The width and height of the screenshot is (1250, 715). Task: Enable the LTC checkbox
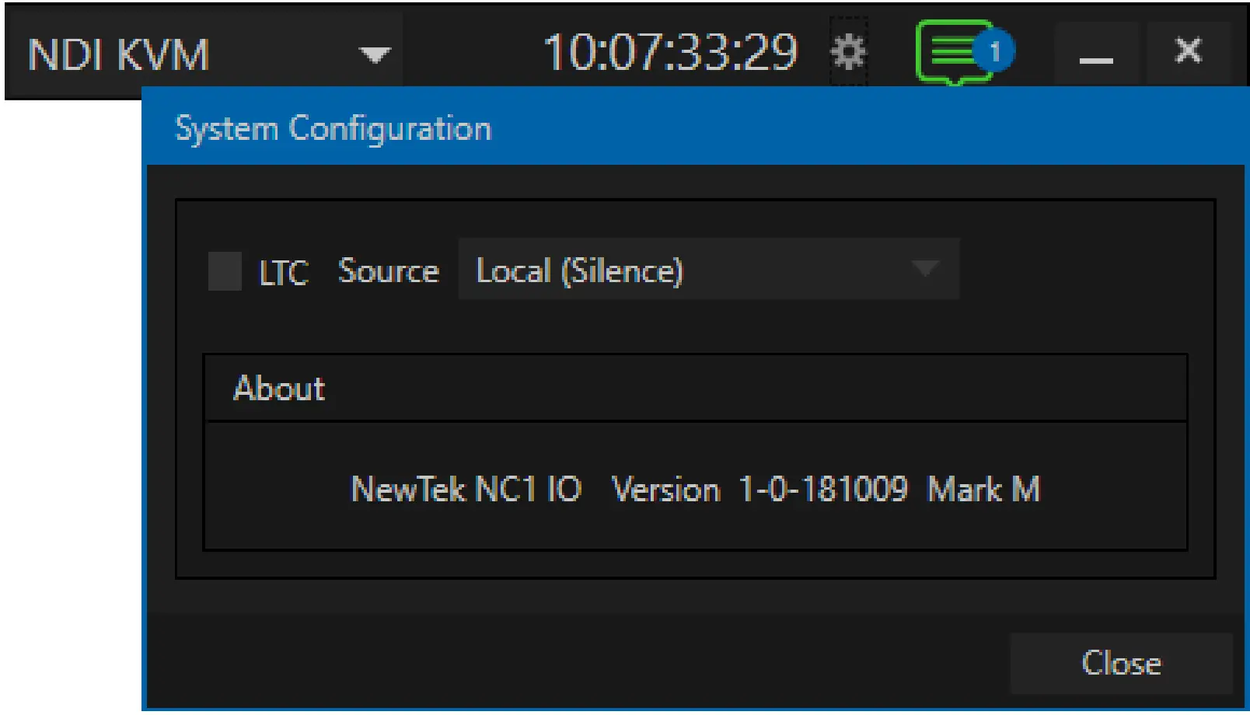coord(225,271)
